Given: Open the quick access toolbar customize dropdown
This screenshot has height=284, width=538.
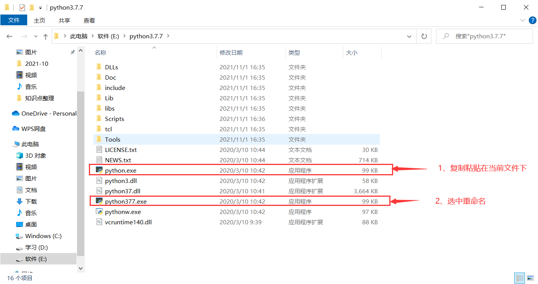Looking at the screenshot, I should tap(40, 8).
